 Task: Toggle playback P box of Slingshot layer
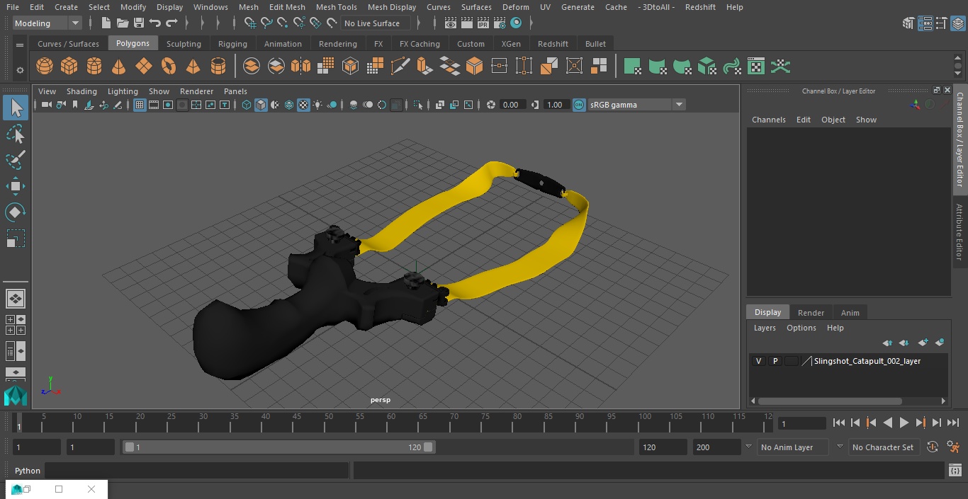click(x=775, y=361)
